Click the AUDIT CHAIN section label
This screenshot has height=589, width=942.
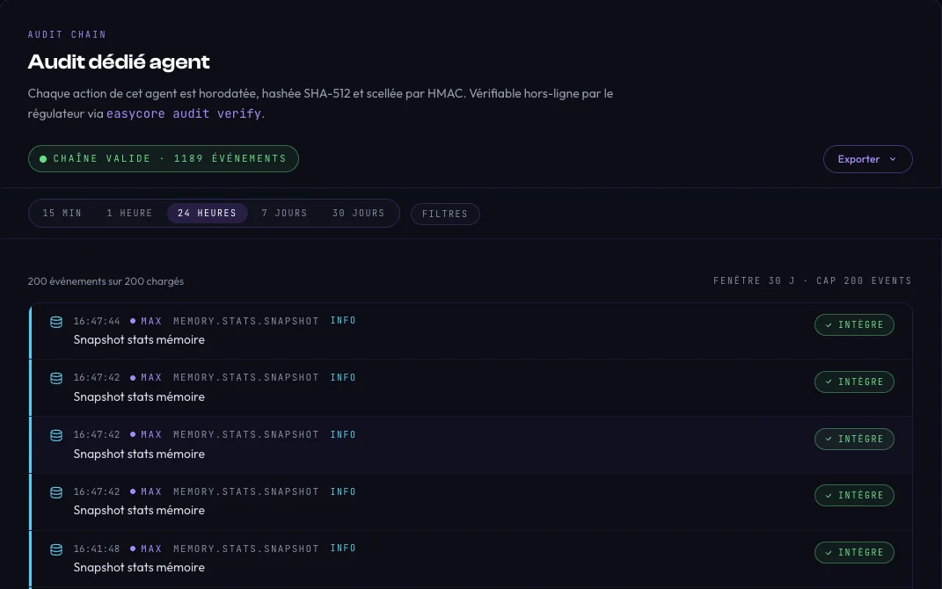67,35
